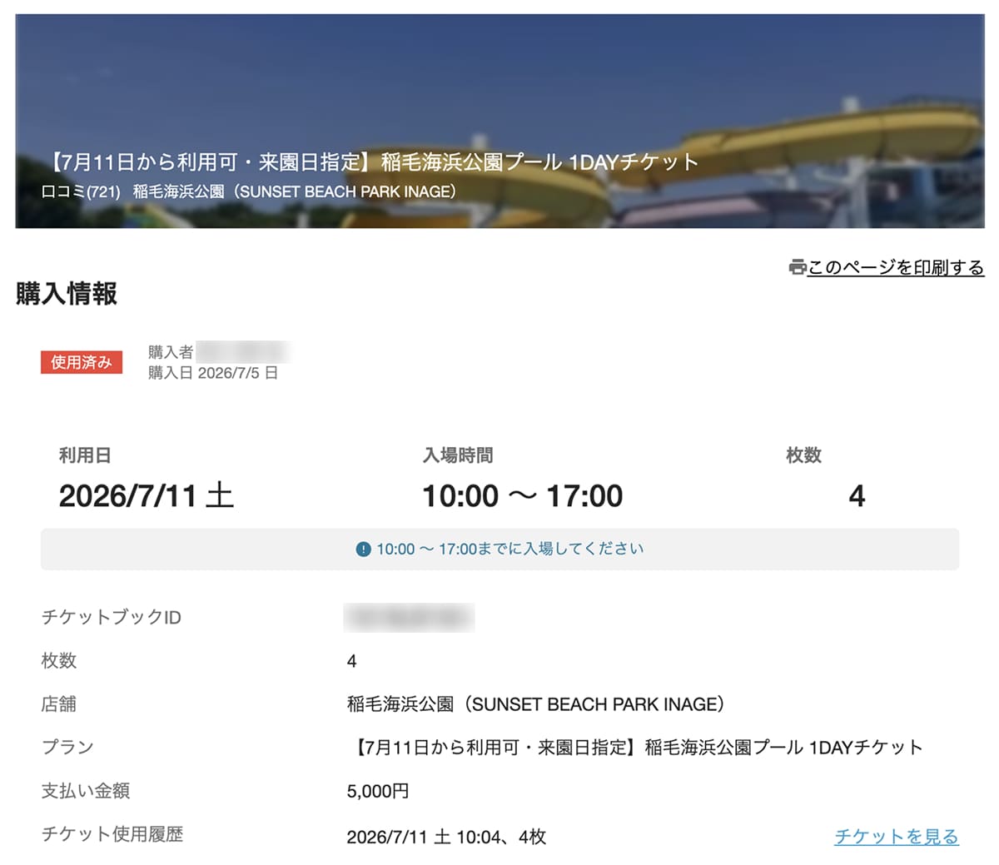Click the プラン label
This screenshot has height=865, width=999.
click(67, 748)
